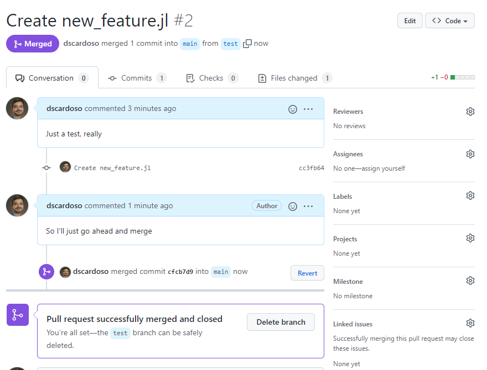
Task: Open the Linked issues gear settings
Action: pyautogui.click(x=470, y=324)
